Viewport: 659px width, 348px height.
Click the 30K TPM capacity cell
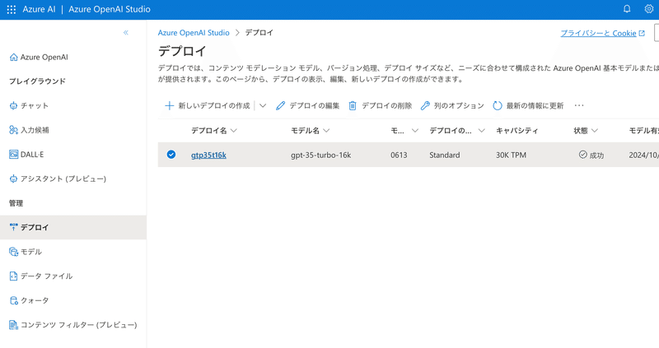[511, 155]
